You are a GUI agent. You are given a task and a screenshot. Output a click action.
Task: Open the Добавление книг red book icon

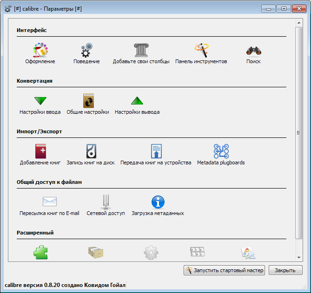40,151
